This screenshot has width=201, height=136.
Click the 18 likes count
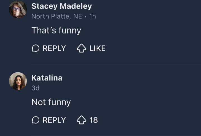point(94,120)
